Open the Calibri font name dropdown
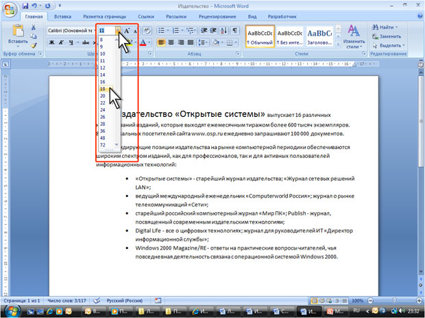 click(95, 31)
